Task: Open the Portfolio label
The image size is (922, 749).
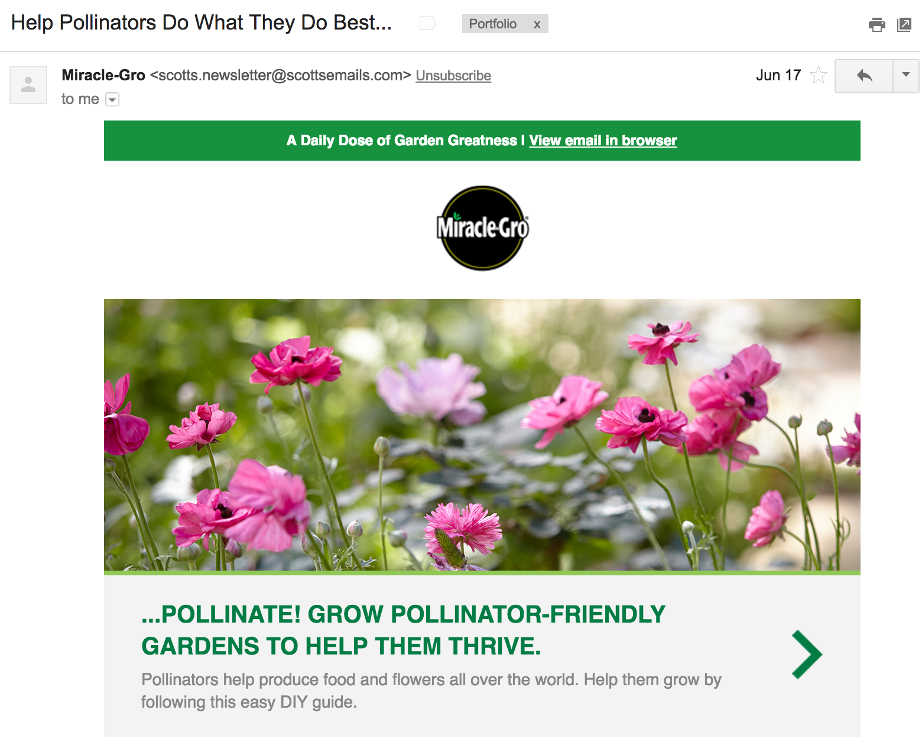Action: [493, 24]
